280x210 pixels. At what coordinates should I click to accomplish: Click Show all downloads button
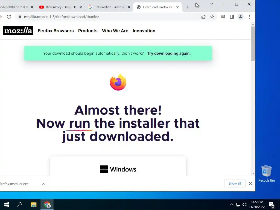point(235,183)
